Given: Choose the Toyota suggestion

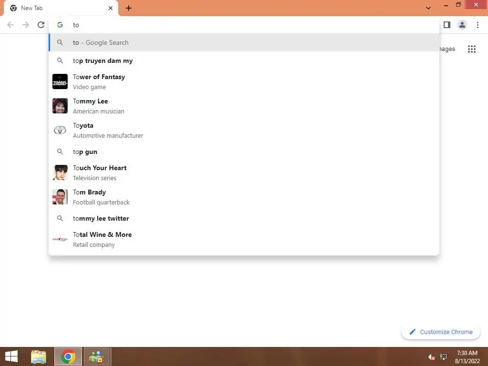Looking at the screenshot, I should (244, 130).
